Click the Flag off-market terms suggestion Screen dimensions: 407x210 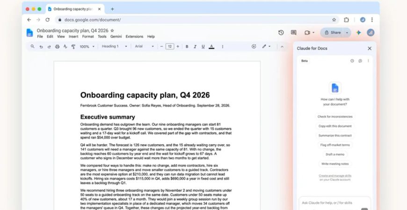[x=335, y=145]
